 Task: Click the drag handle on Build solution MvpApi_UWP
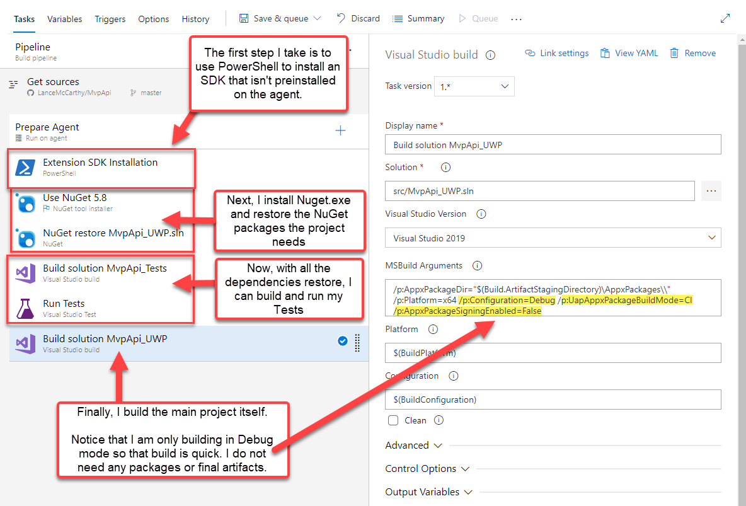point(357,342)
